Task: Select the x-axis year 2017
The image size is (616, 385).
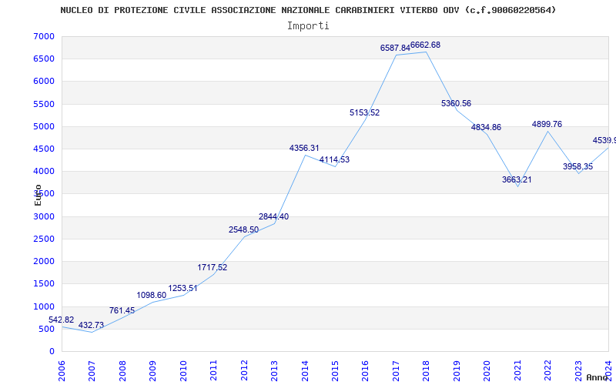Action: [x=396, y=371]
